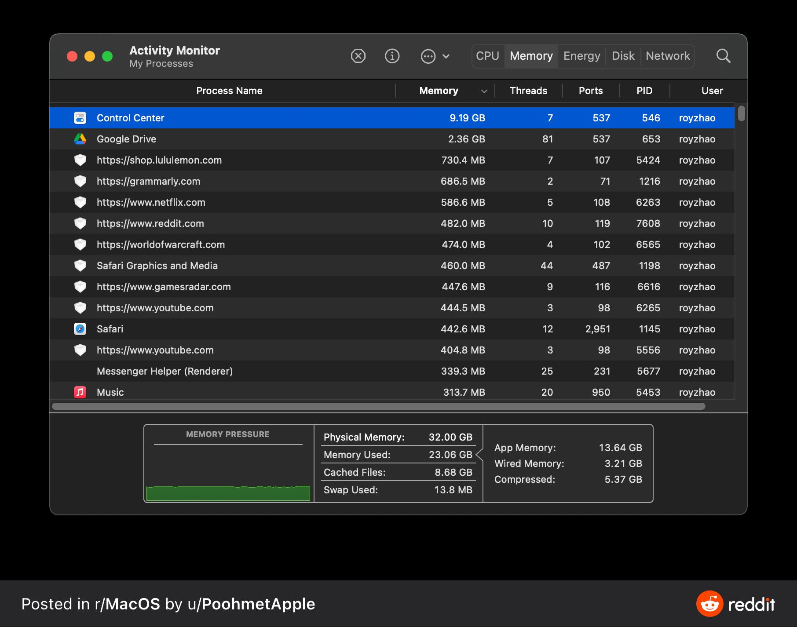Click the youtube.com shield icon with PID 5556

pos(80,350)
